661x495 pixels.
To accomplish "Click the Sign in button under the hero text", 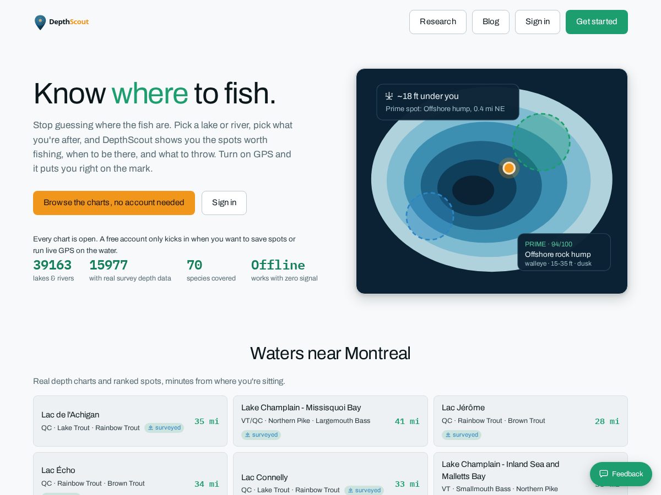I will tap(224, 203).
